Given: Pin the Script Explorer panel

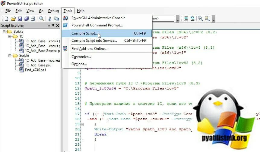Looking at the screenshot, I should (x=53, y=26).
